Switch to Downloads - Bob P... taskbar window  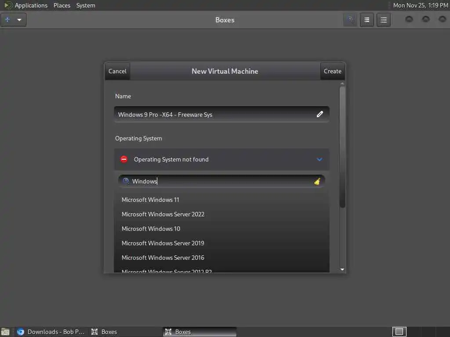point(51,332)
